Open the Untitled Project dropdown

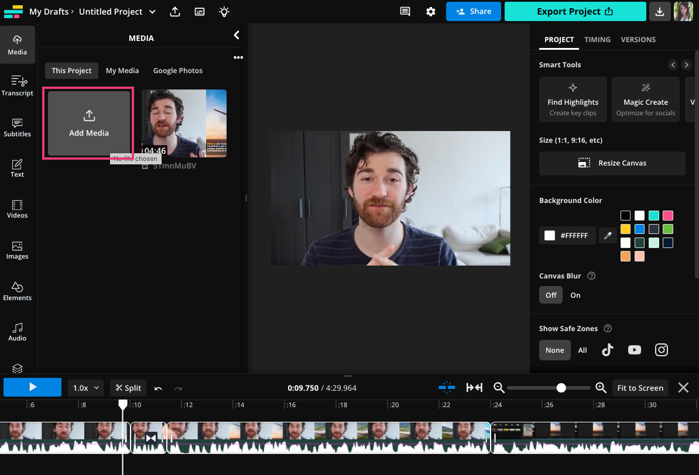(x=152, y=11)
